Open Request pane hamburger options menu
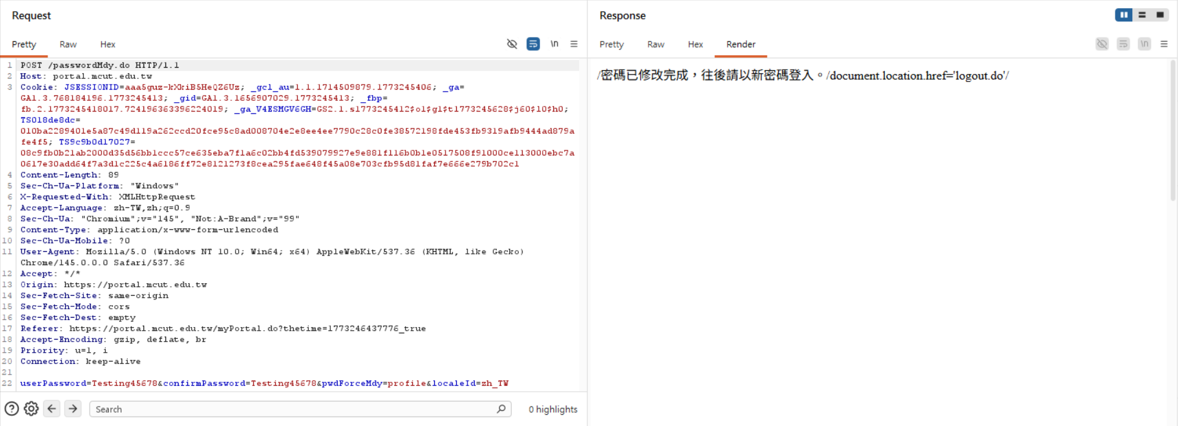 point(574,44)
